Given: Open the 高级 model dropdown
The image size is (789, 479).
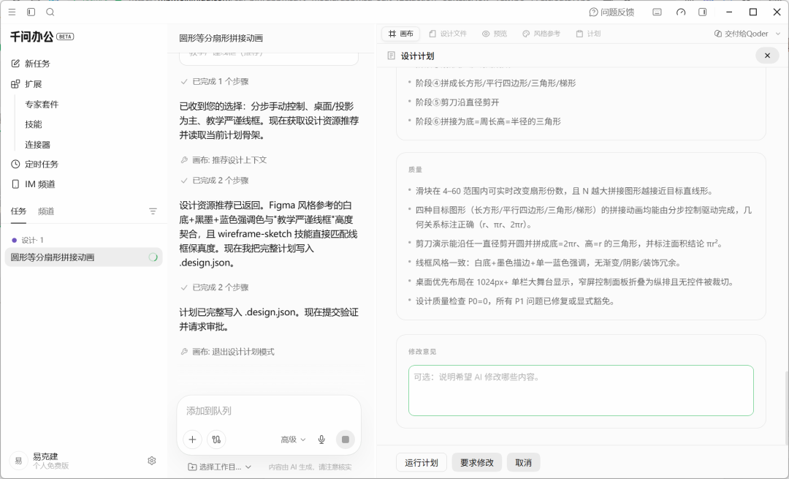Looking at the screenshot, I should pyautogui.click(x=293, y=440).
